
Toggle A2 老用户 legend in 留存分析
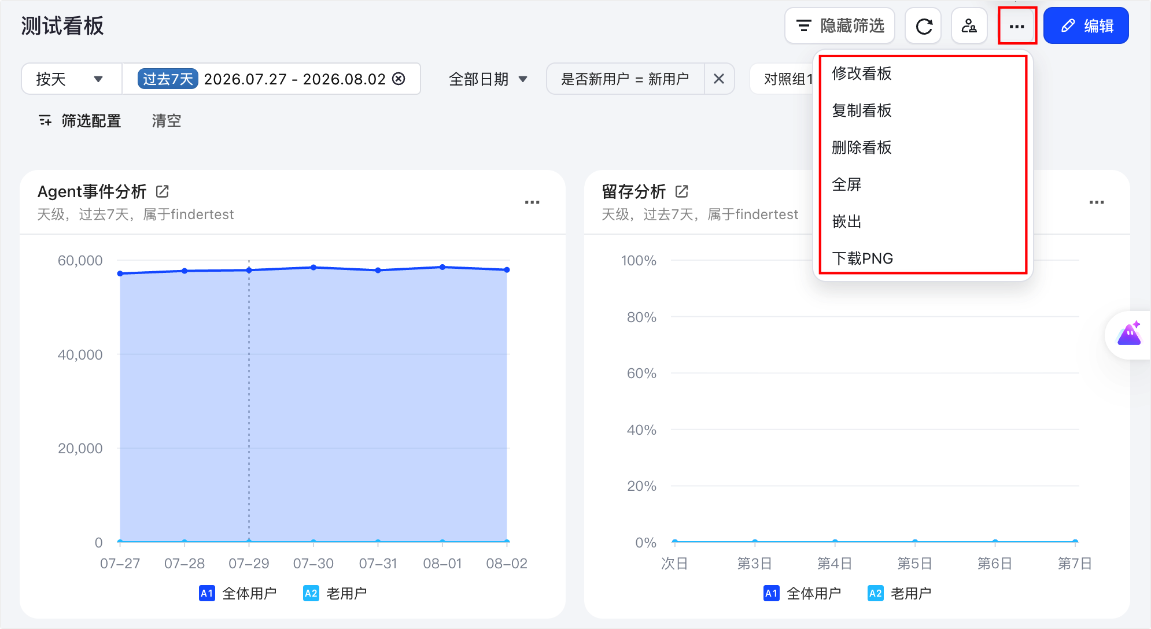(x=899, y=593)
